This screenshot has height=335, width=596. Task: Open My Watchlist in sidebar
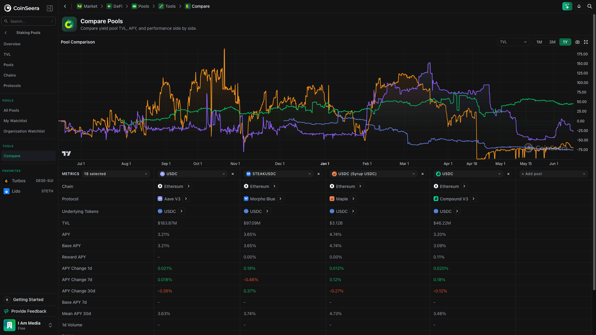[x=28, y=121]
